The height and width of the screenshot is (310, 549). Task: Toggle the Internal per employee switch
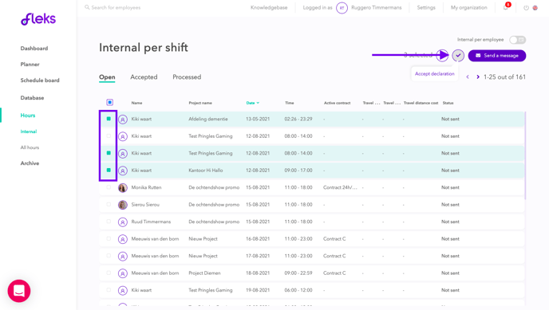(x=518, y=40)
